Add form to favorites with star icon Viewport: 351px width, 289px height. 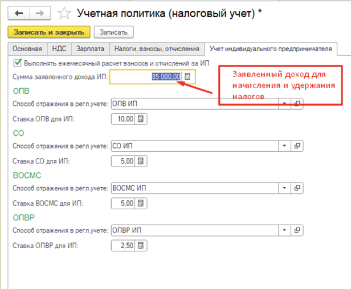64,14
